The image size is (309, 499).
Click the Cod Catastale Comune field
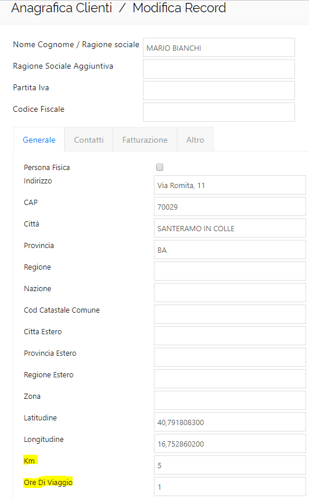pyautogui.click(x=230, y=314)
